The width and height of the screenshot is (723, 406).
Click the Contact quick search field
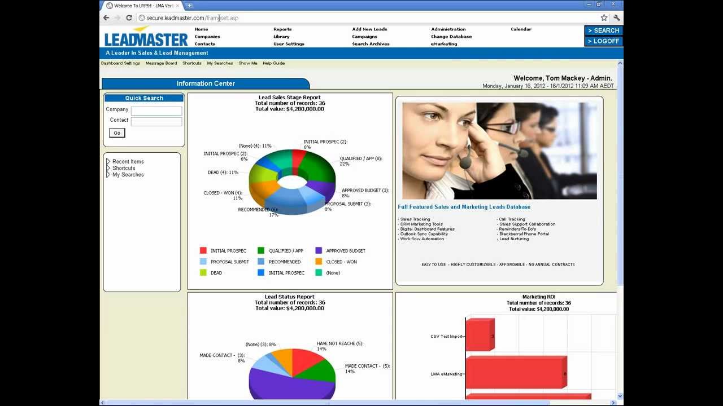(x=156, y=121)
